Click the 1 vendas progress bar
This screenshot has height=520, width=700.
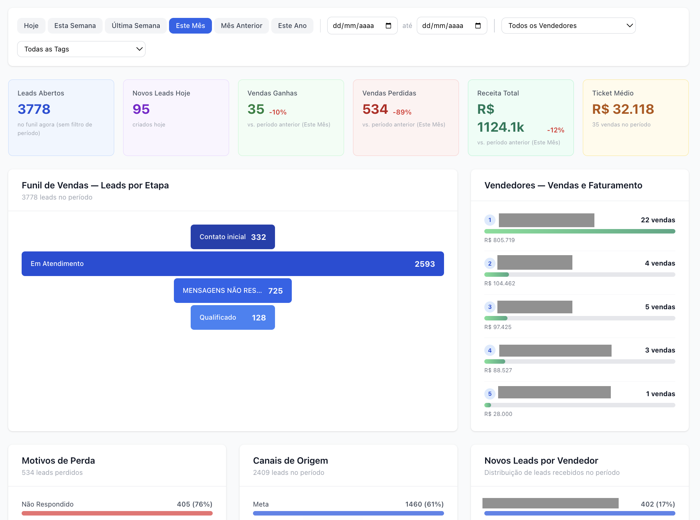(580, 405)
